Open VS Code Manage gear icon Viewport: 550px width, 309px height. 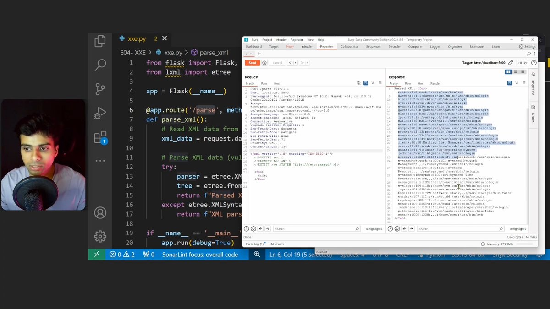tap(100, 236)
